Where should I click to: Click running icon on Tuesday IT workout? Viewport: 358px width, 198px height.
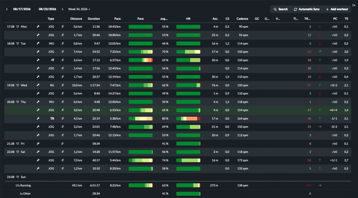[x=63, y=60]
